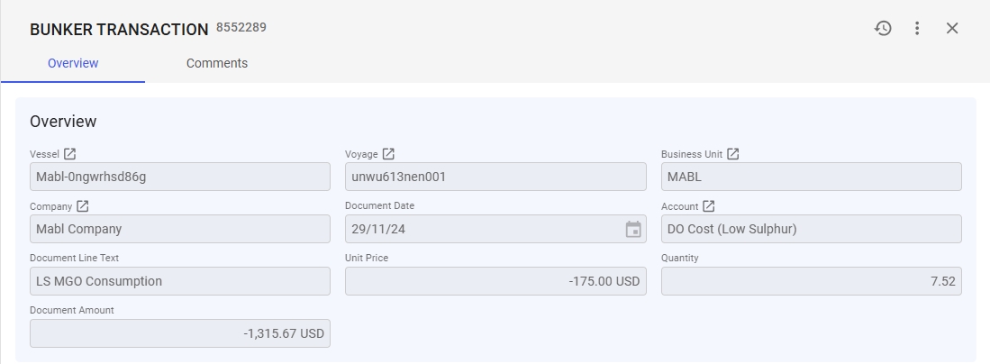Open Business Unit external link icon
The width and height of the screenshot is (990, 364).
(733, 154)
